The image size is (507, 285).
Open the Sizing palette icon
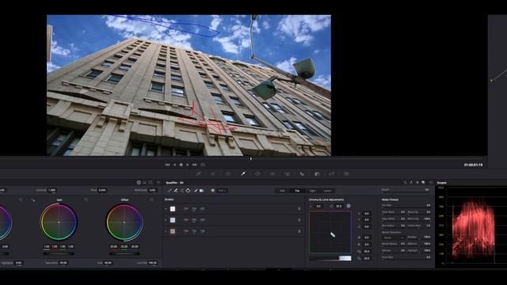(331, 174)
